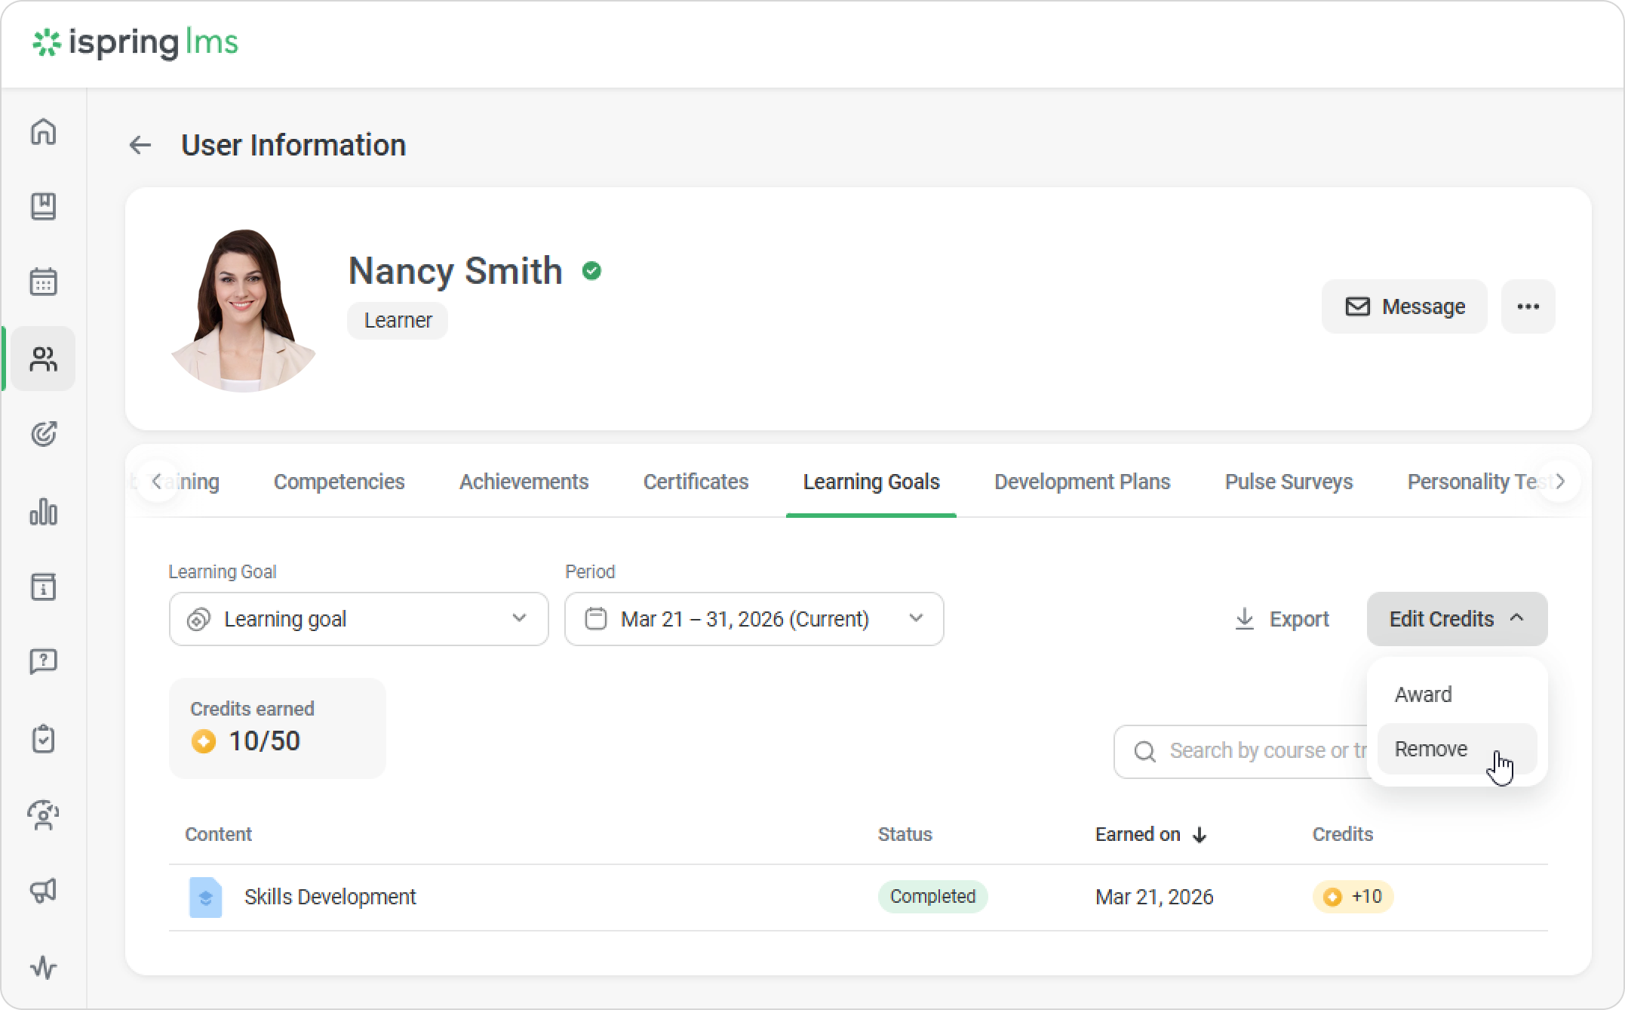The width and height of the screenshot is (1625, 1010).
Task: Open the Reports bar chart icon
Action: coord(43,511)
